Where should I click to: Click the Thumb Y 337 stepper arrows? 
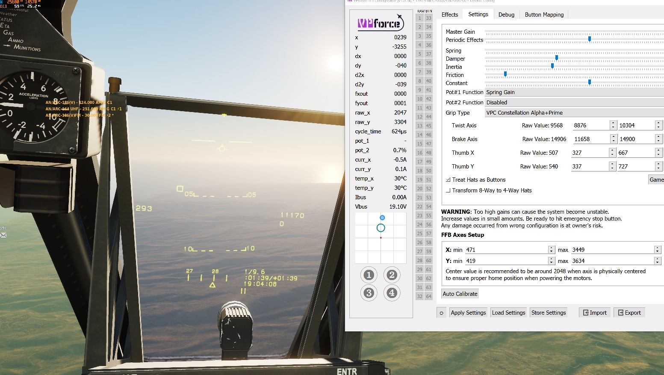tap(613, 166)
